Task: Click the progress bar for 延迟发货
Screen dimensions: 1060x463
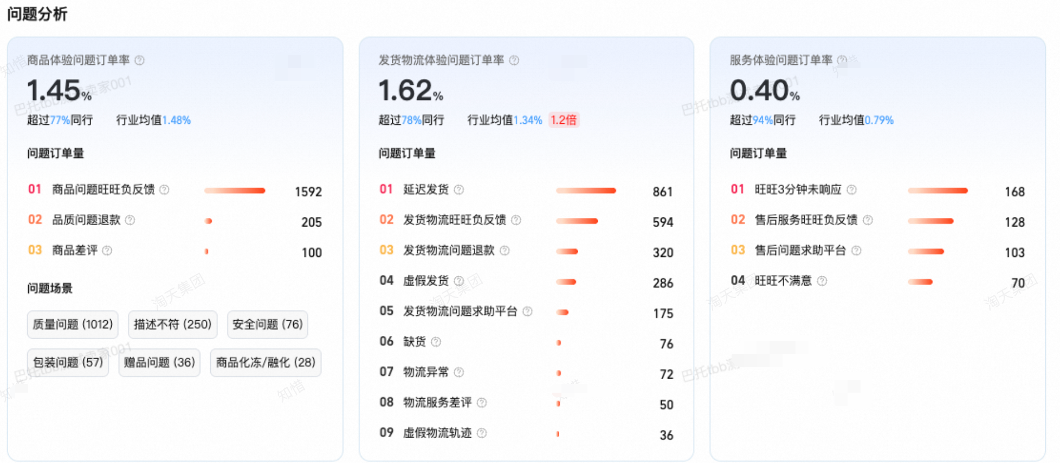Action: (586, 190)
